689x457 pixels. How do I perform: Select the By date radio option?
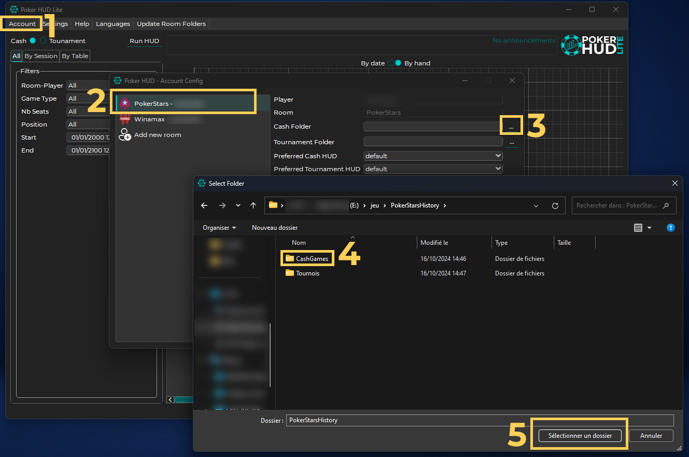coord(391,63)
